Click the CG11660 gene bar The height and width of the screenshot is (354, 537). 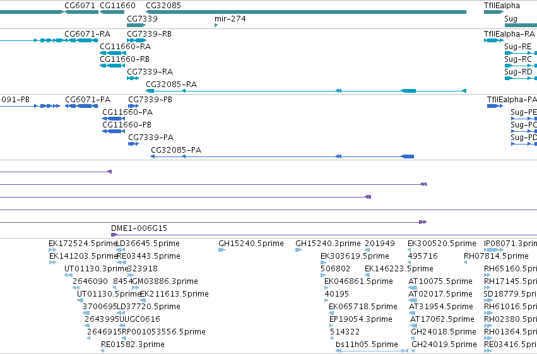click(112, 12)
